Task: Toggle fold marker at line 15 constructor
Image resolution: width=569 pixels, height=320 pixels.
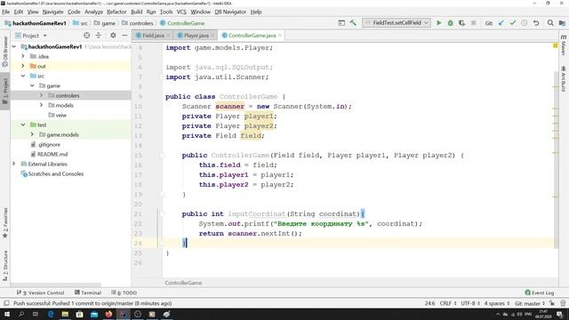Action: (162, 156)
